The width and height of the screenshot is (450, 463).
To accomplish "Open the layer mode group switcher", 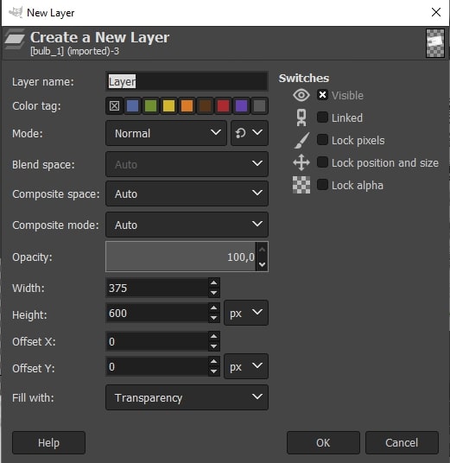I will coord(250,133).
